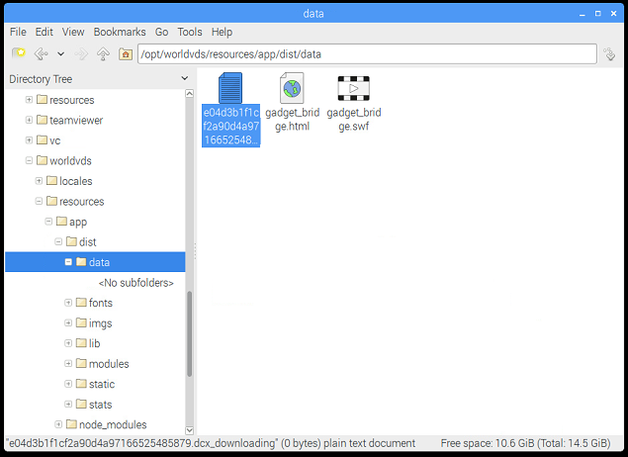Go forward using the right arrow
The width and height of the screenshot is (628, 457).
point(81,53)
